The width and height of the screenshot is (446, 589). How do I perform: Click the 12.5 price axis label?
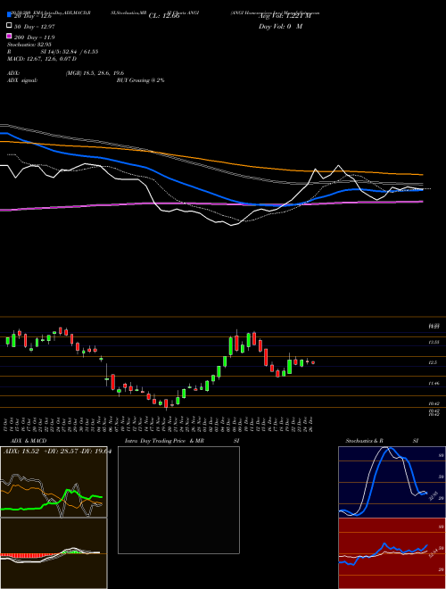pyautogui.click(x=433, y=362)
